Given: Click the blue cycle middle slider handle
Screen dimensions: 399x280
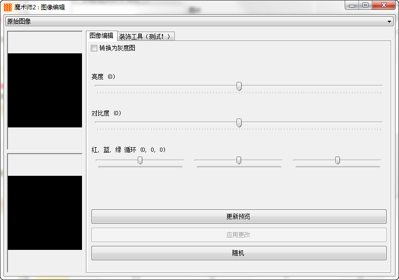Looking at the screenshot, I should pyautogui.click(x=239, y=160).
